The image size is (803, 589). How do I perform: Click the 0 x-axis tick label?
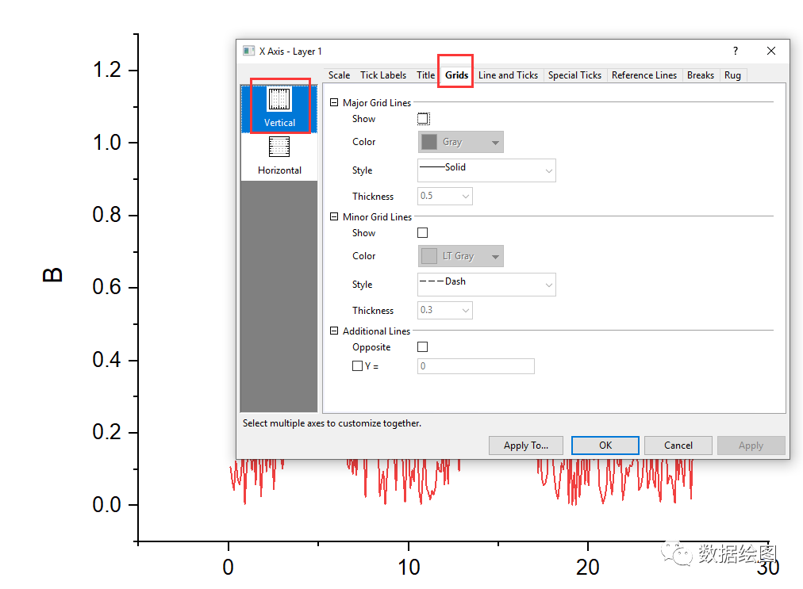coord(228,567)
